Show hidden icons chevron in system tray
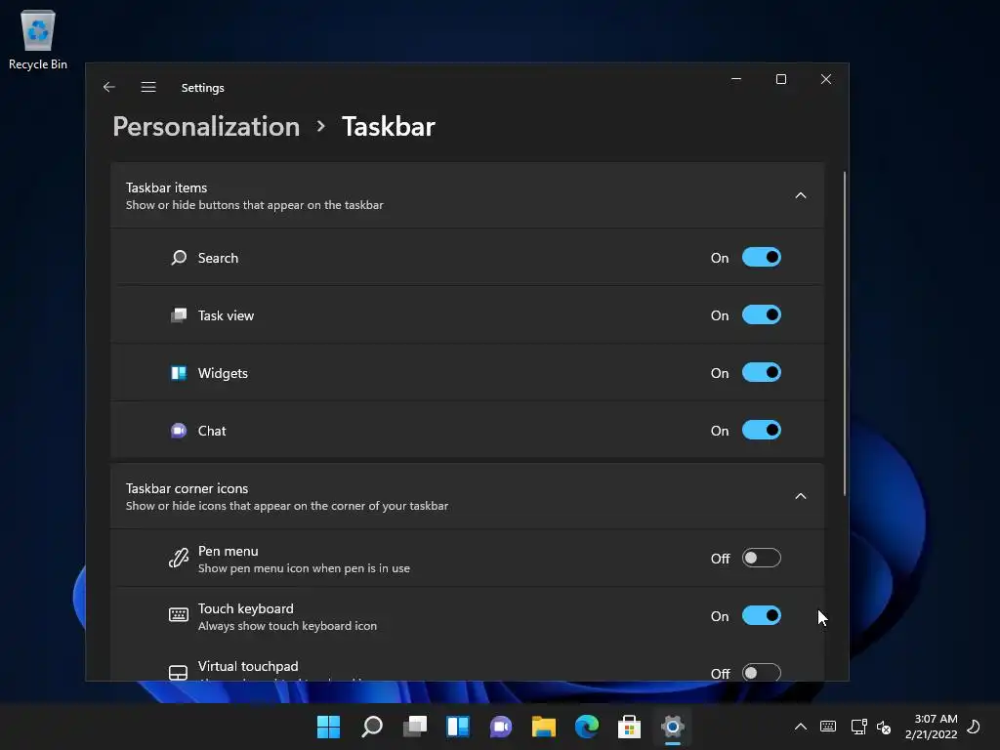Screen dimensions: 1000x750 click(x=801, y=727)
